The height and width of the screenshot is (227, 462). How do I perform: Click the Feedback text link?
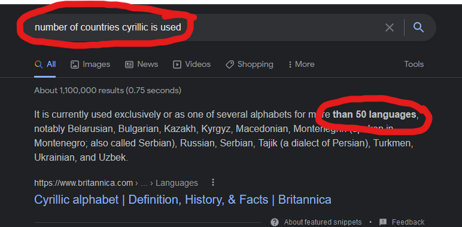coord(408,222)
